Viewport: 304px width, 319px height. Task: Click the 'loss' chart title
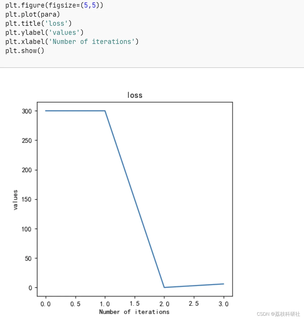point(135,95)
